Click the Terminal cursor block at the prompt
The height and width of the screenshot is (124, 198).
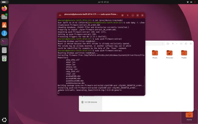click(58, 93)
